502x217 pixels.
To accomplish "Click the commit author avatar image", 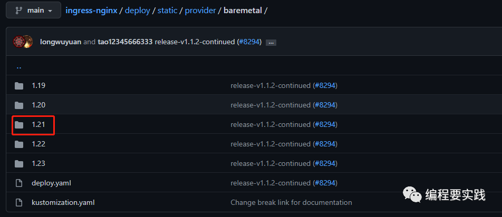I will point(23,42).
